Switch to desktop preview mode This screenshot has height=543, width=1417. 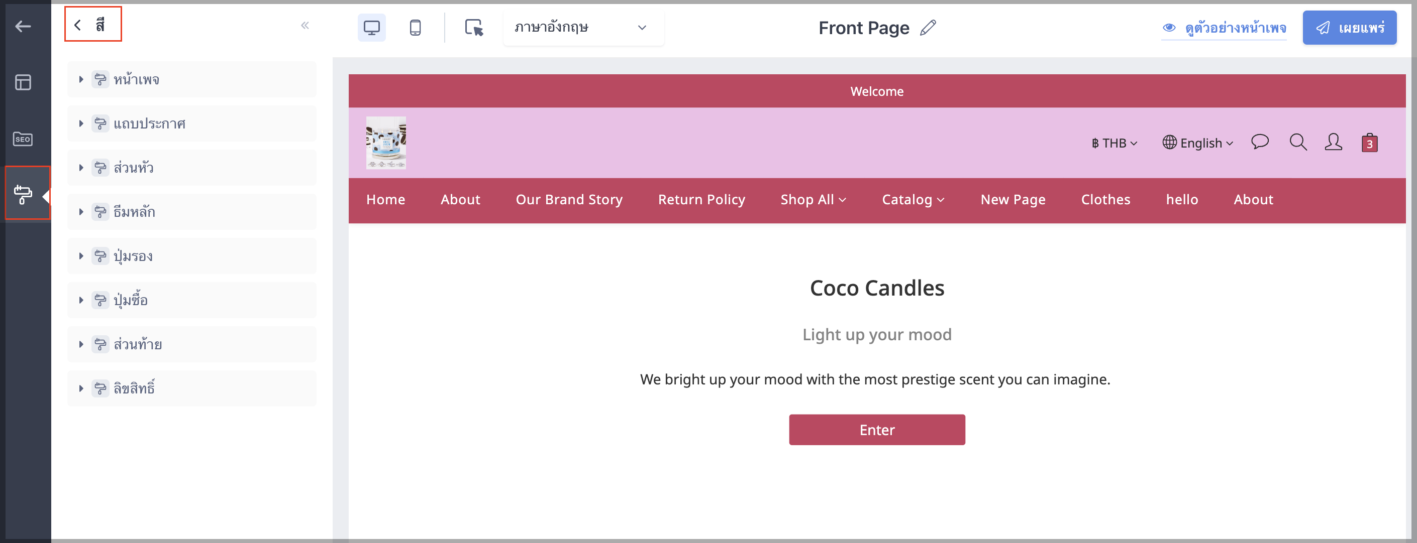(372, 28)
